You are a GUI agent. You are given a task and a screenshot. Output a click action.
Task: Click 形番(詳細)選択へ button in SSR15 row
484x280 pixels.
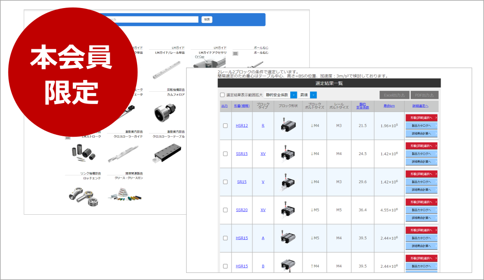(421, 146)
